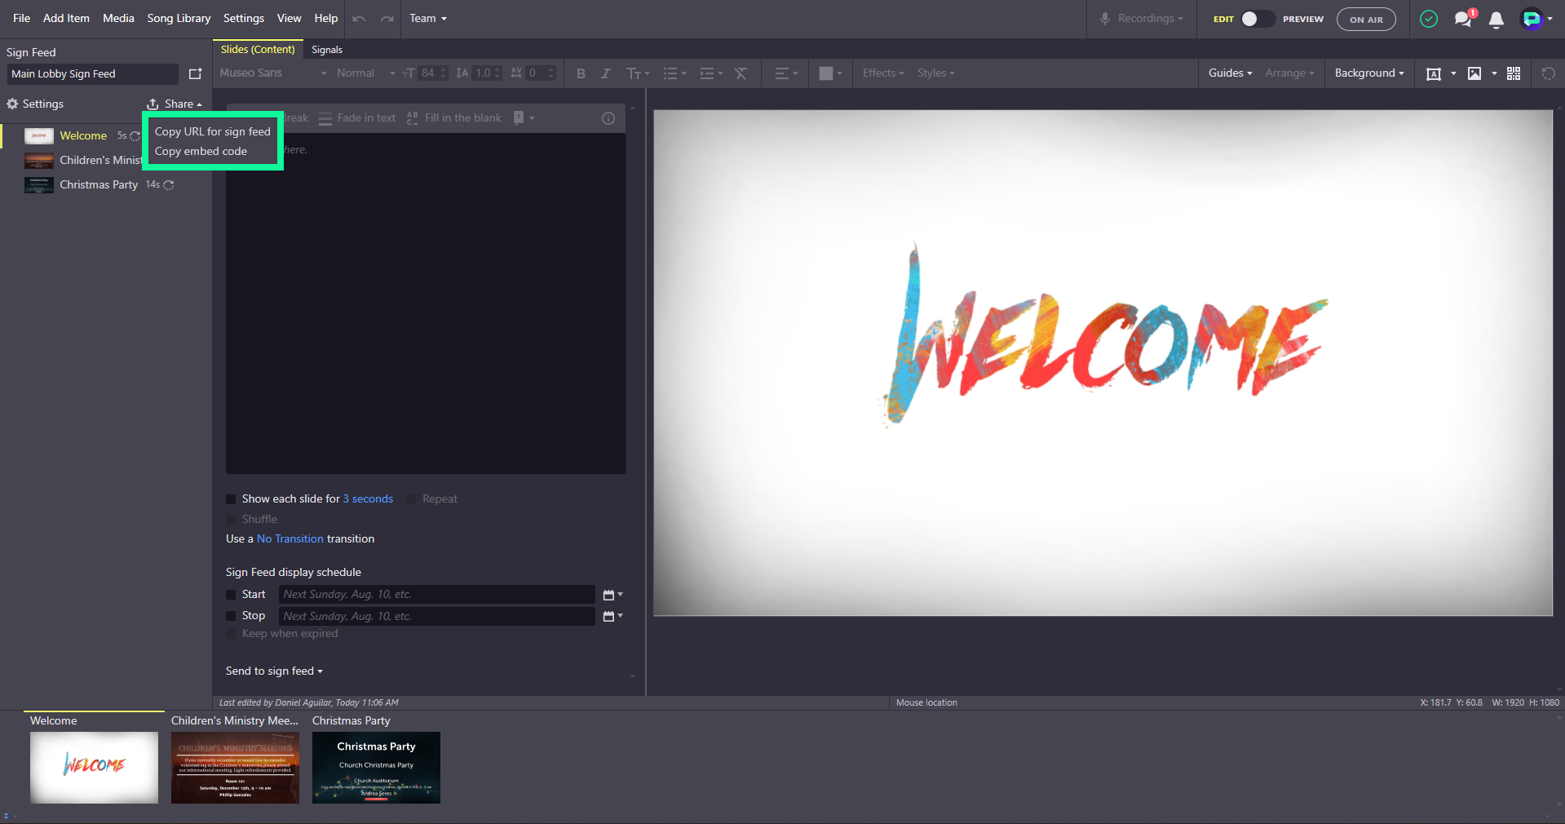Switch to the Signals tab
Screen dimensions: 1565x824
[x=327, y=50]
